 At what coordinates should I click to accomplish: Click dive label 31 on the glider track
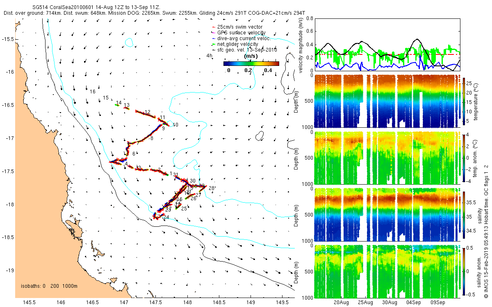point(175,175)
